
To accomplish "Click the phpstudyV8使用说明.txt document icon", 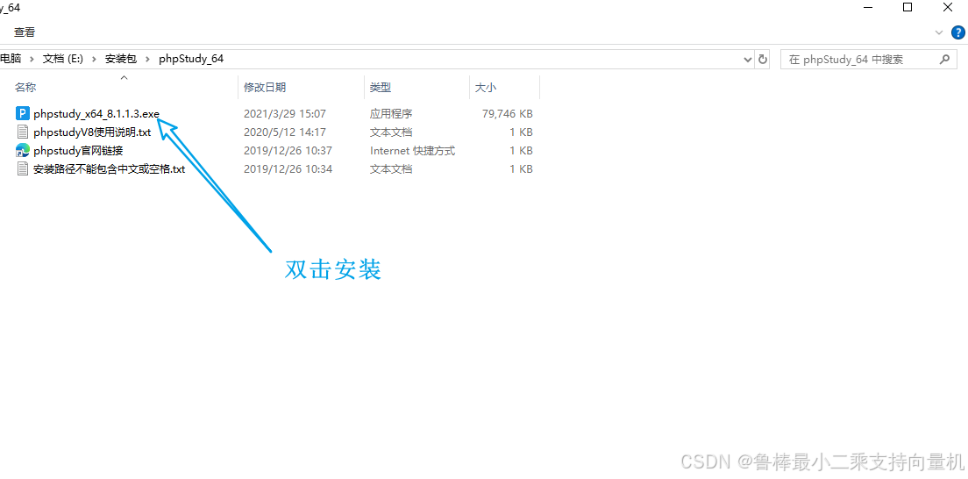I will [x=23, y=132].
